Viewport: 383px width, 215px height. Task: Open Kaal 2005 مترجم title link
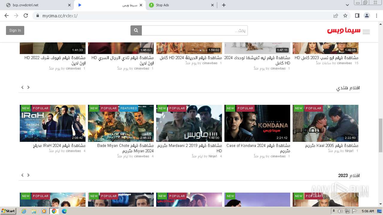332,146
